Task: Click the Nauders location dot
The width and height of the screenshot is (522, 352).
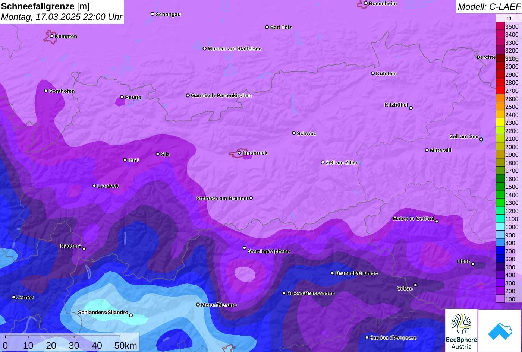Action: tap(84, 249)
